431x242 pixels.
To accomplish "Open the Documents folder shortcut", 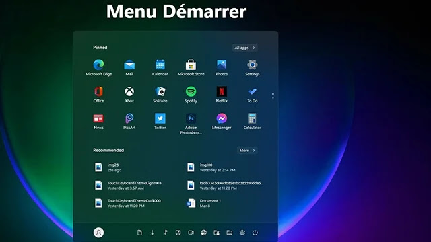I will 139,233.
